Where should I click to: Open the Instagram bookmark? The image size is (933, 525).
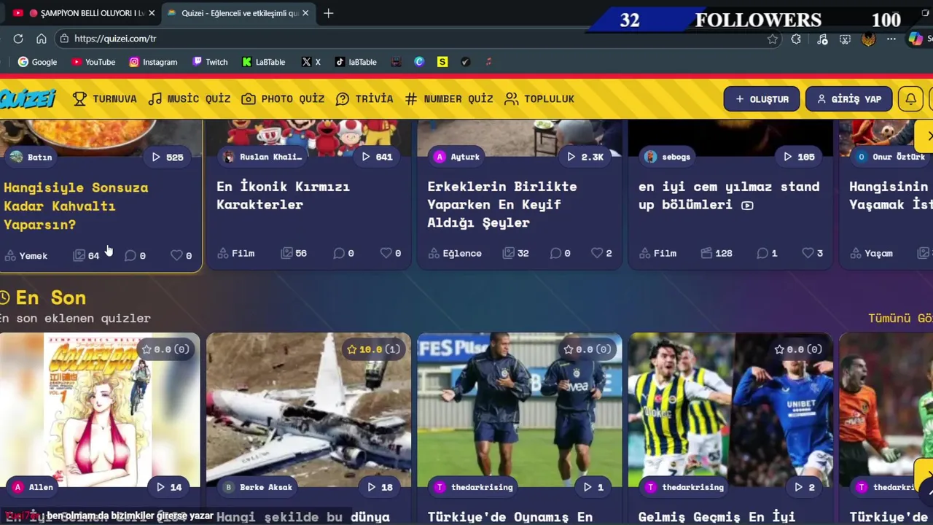pos(153,62)
